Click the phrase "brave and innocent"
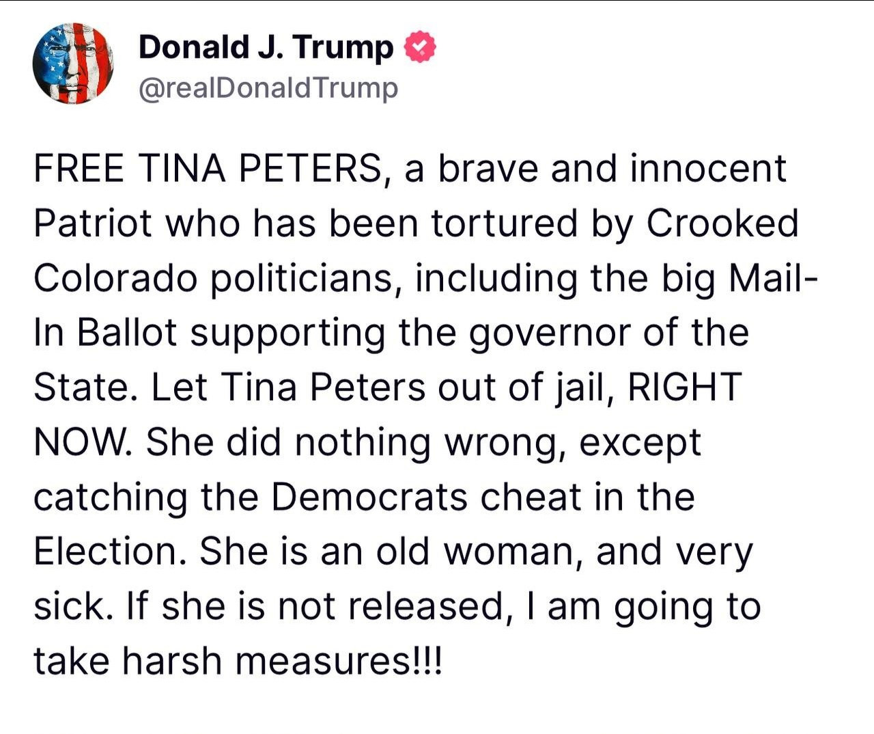Viewport: 874px width, 734px height. pyautogui.click(x=612, y=169)
